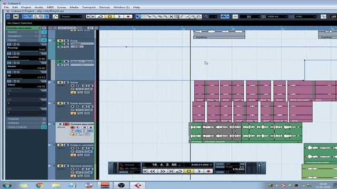Toggle power for the Satur send
Viewport: 337px width, 189px height.
coord(9,81)
